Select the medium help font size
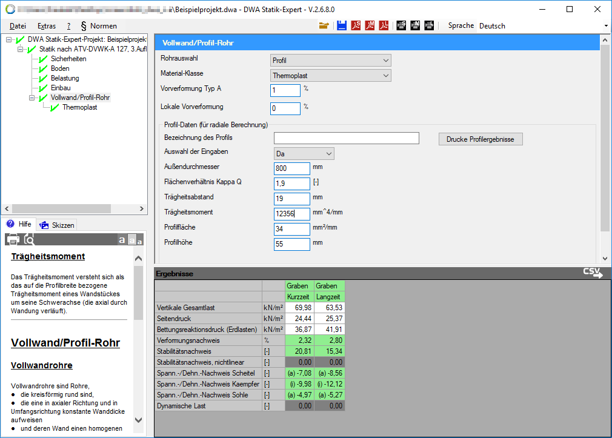 point(131,241)
